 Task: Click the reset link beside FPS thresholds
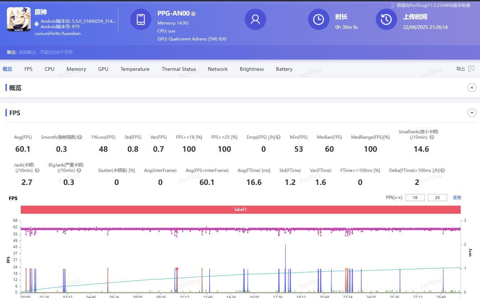[x=457, y=198]
